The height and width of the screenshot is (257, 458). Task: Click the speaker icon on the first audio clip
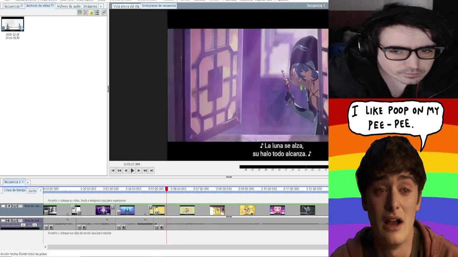[x=51, y=227]
